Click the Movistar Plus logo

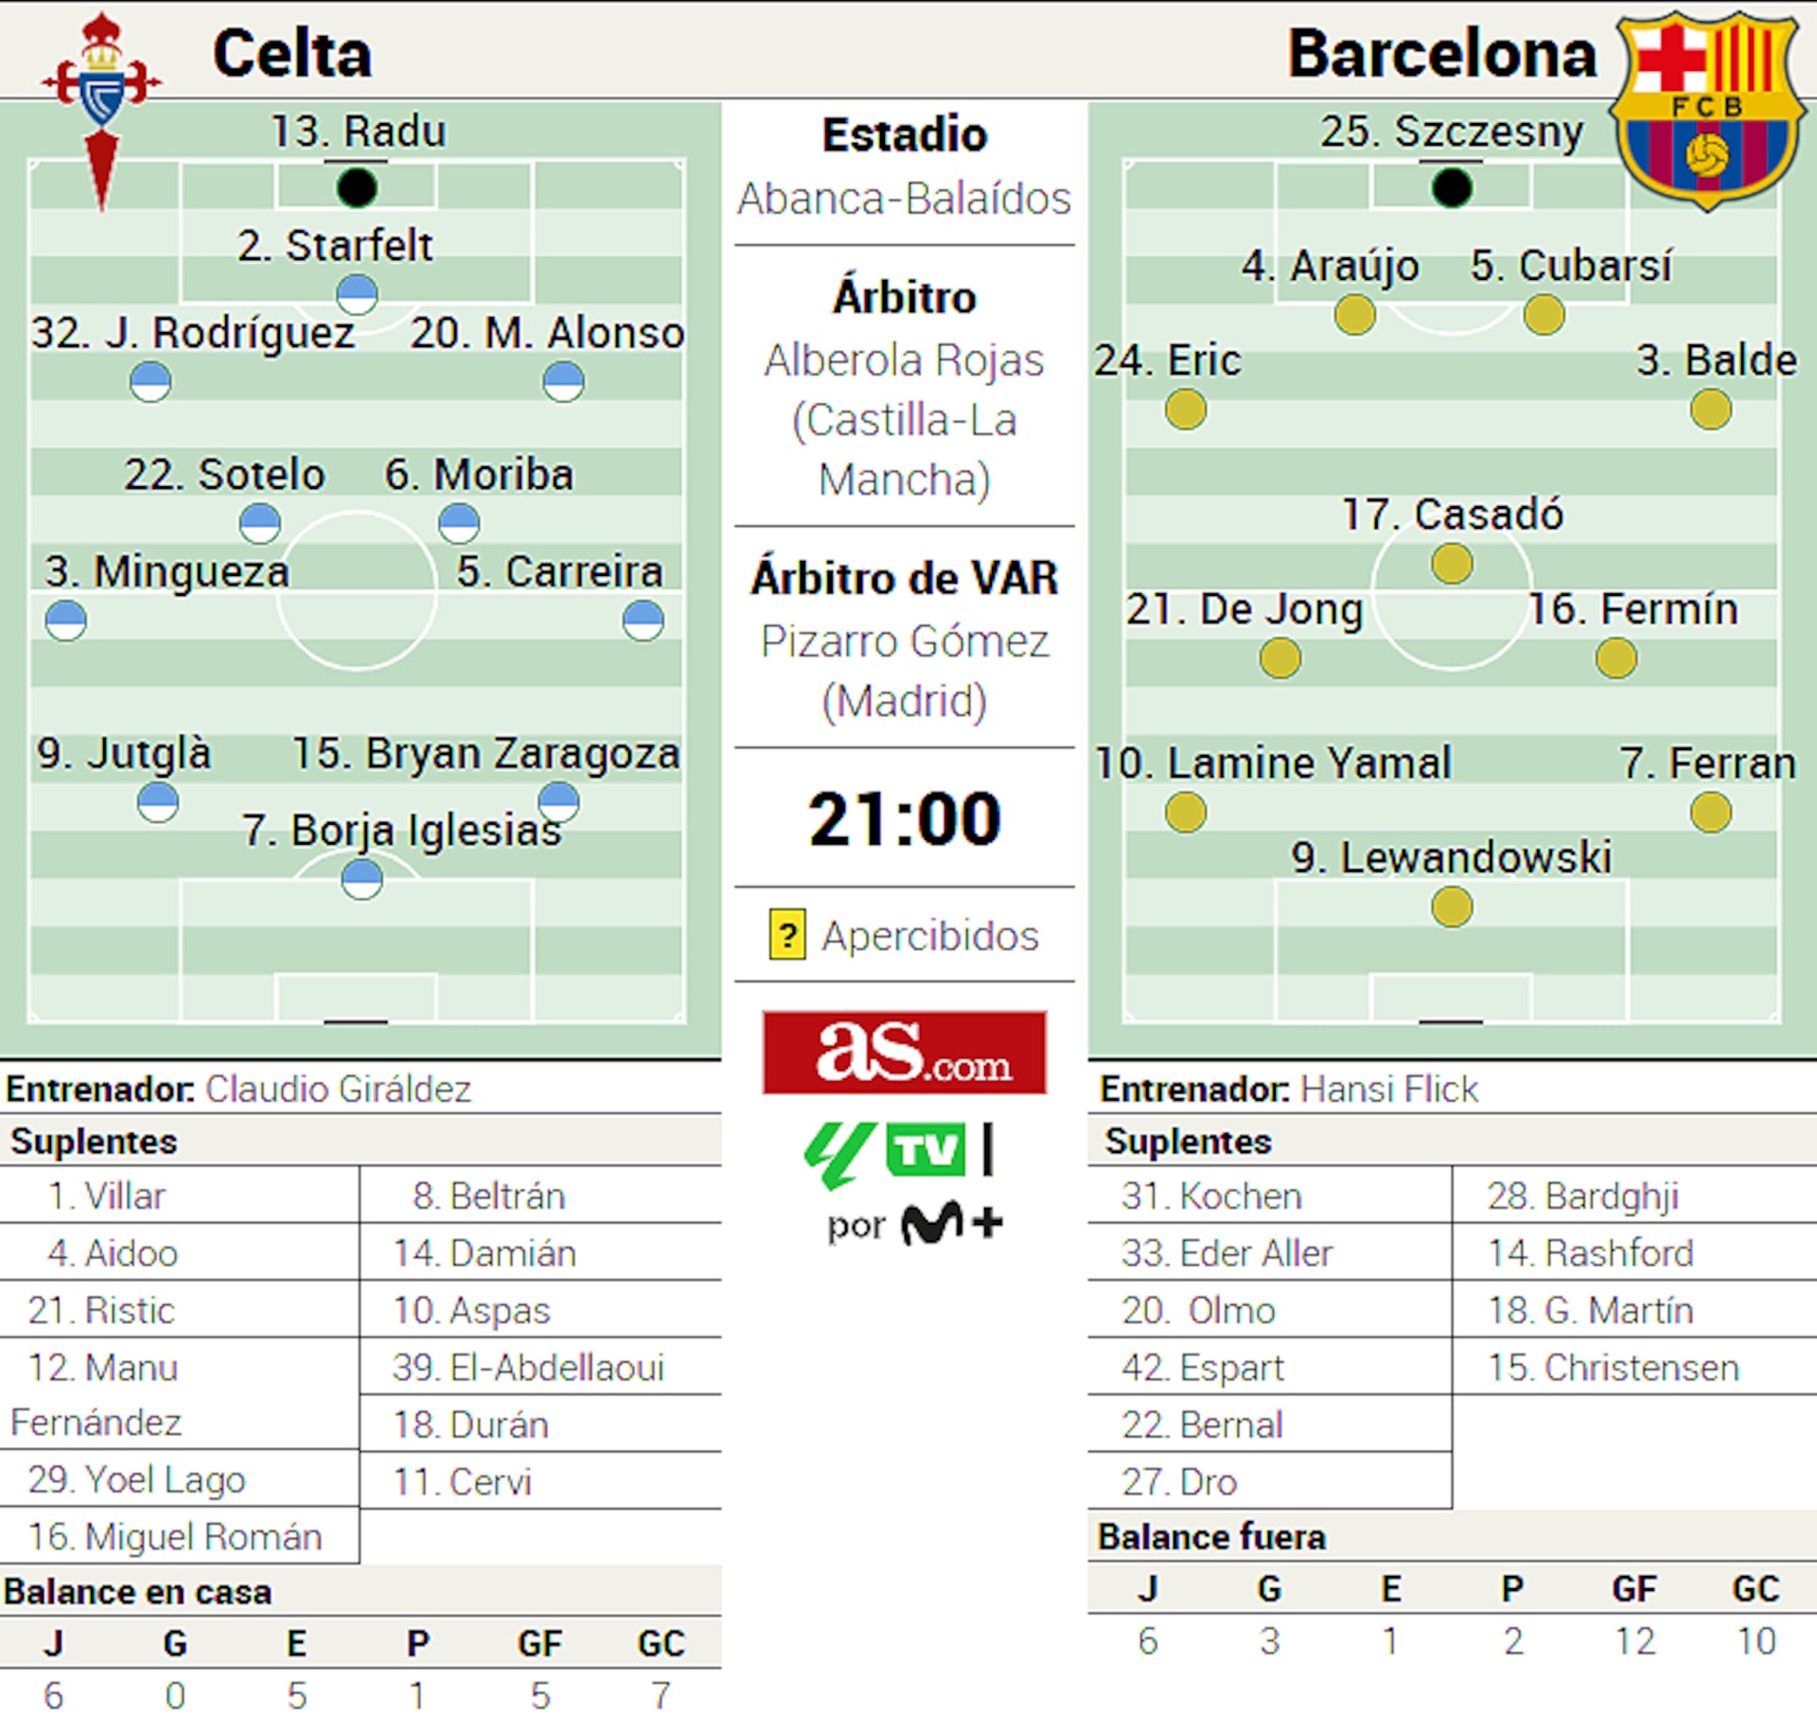click(x=951, y=1224)
